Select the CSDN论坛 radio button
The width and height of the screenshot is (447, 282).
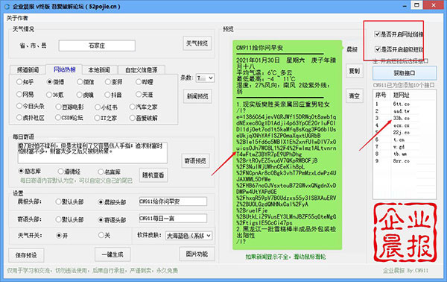[69, 118]
